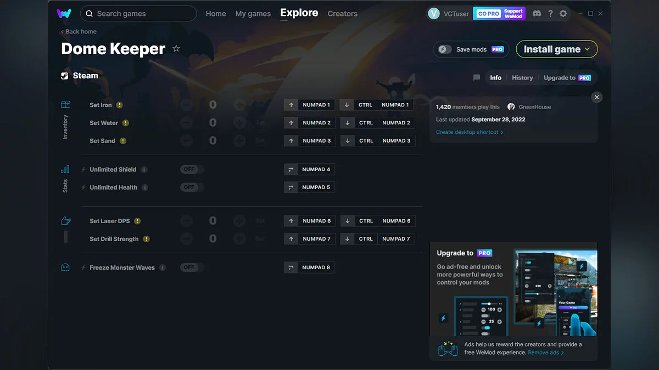Favorite Dome Keeper with the star icon
This screenshot has width=659, height=370.
(176, 49)
